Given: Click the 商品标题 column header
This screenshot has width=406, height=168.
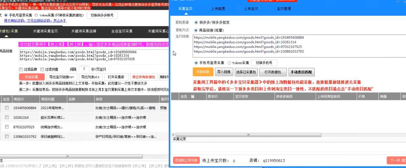Looking at the screenshot, I should (53, 99).
